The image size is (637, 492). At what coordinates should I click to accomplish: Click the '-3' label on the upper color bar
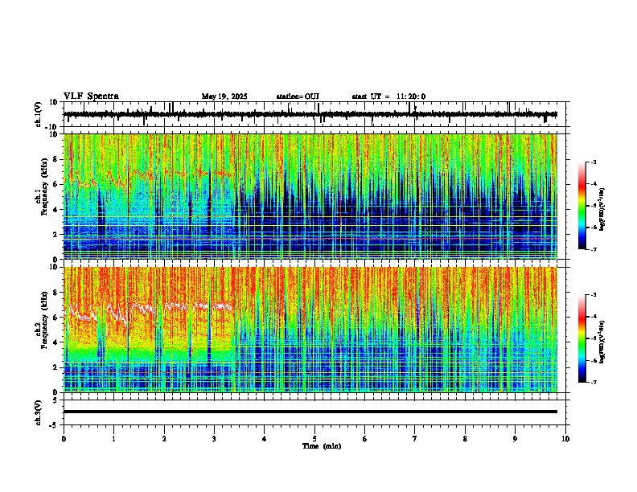pos(593,162)
